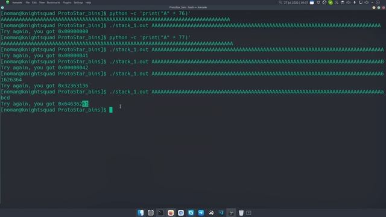Click the command python -c 'print("A" * 76)'
The height and width of the screenshot is (217, 386).
pos(150,13)
